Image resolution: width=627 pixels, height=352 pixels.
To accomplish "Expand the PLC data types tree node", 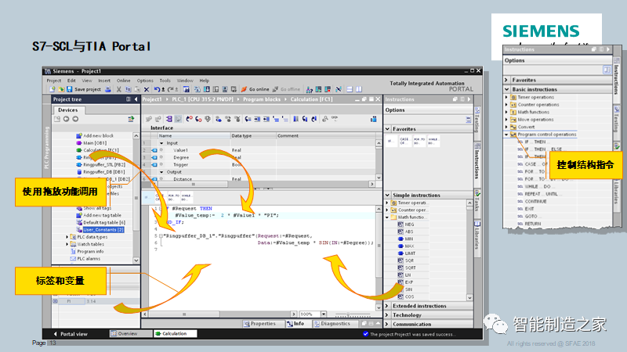I will coord(67,237).
